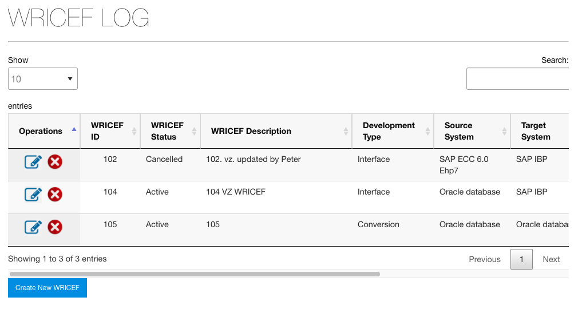Click the Previous page link
The width and height of the screenshot is (586, 313).
point(485,259)
